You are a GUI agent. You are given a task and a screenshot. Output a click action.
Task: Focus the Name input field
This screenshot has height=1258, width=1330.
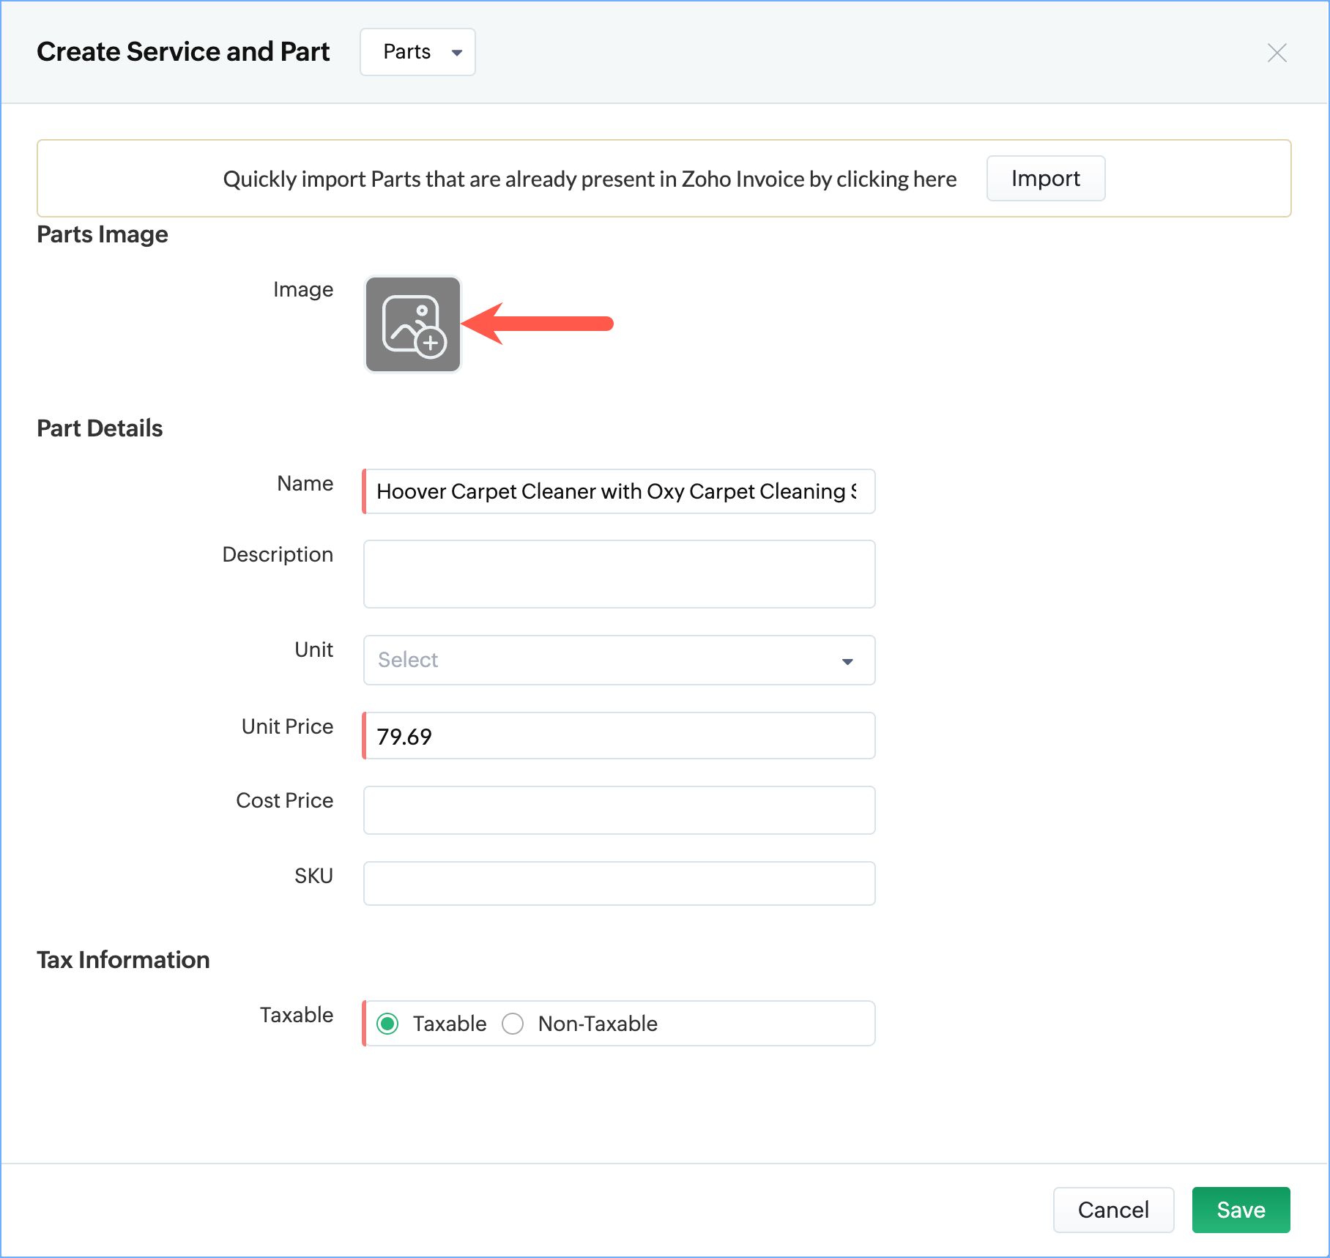tap(619, 491)
